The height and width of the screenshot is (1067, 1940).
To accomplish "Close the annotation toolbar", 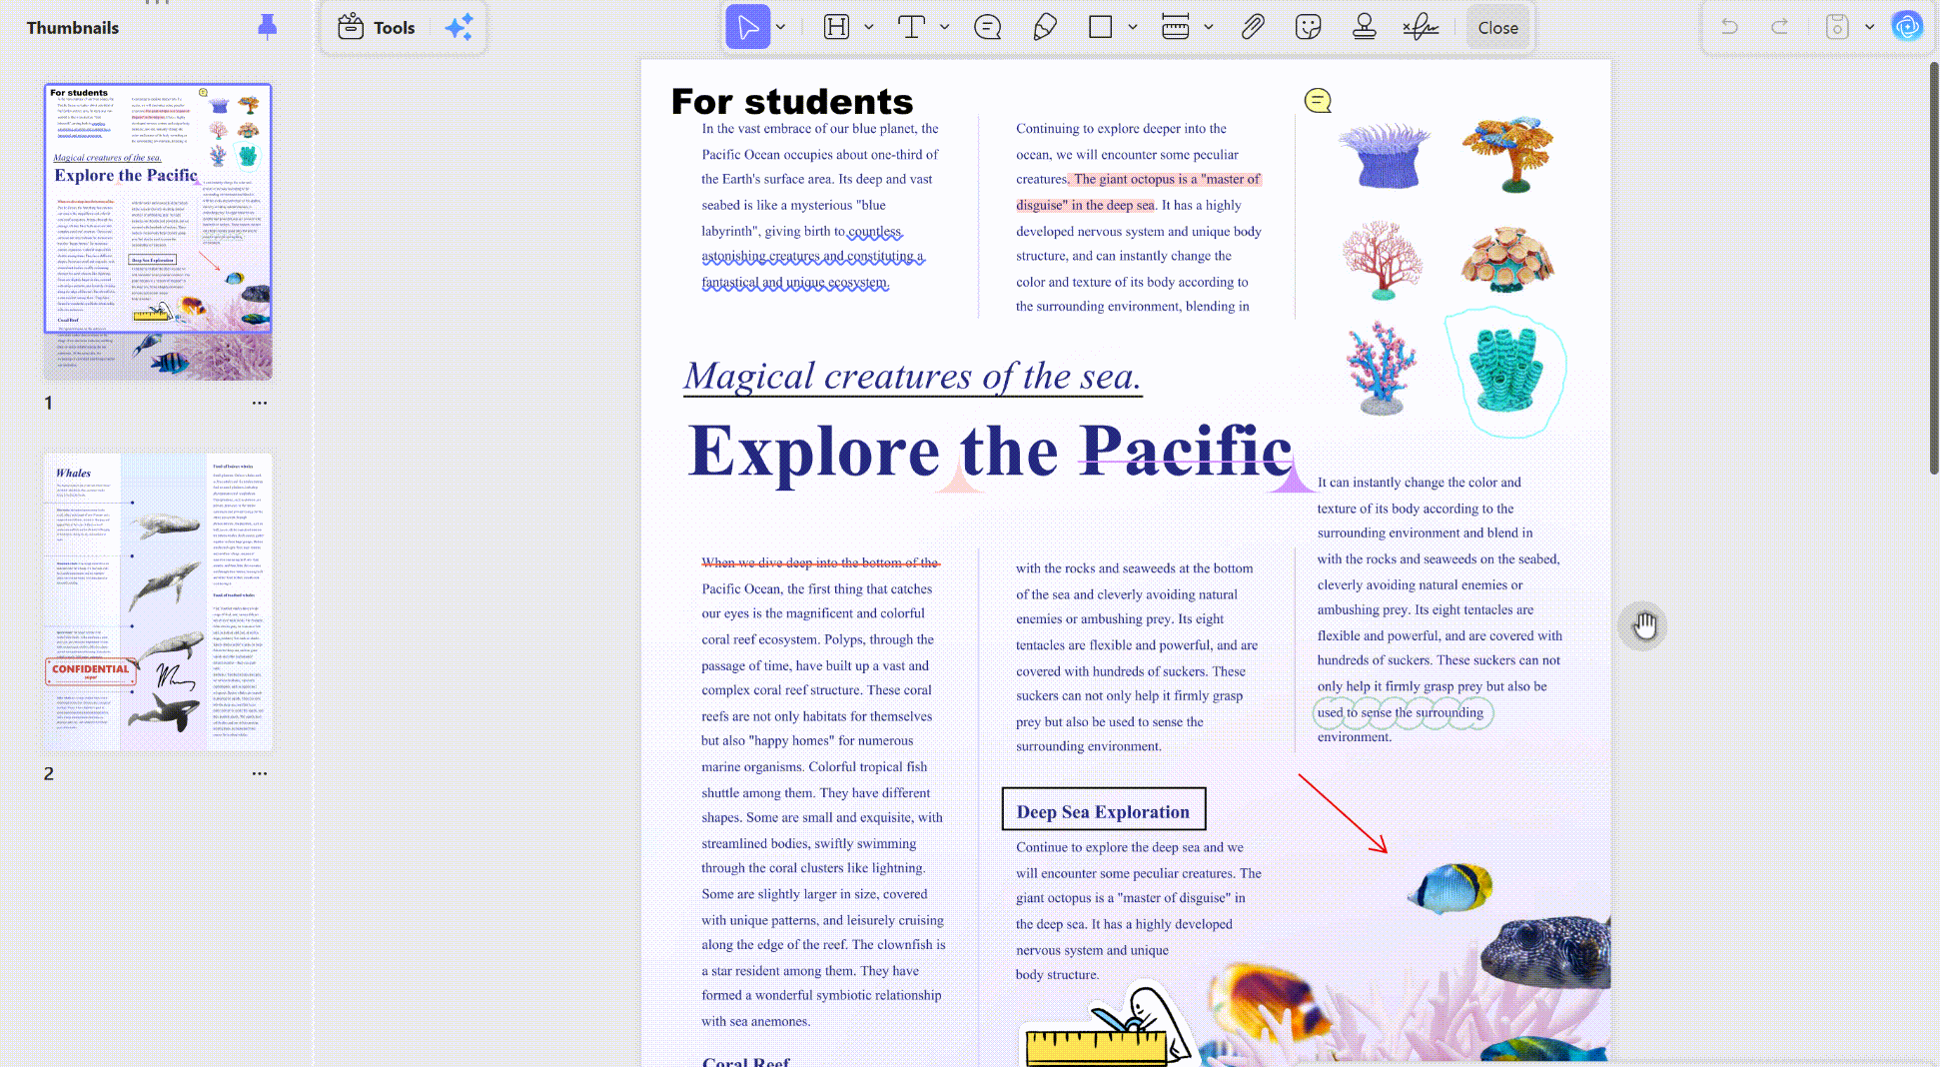I will [1497, 28].
